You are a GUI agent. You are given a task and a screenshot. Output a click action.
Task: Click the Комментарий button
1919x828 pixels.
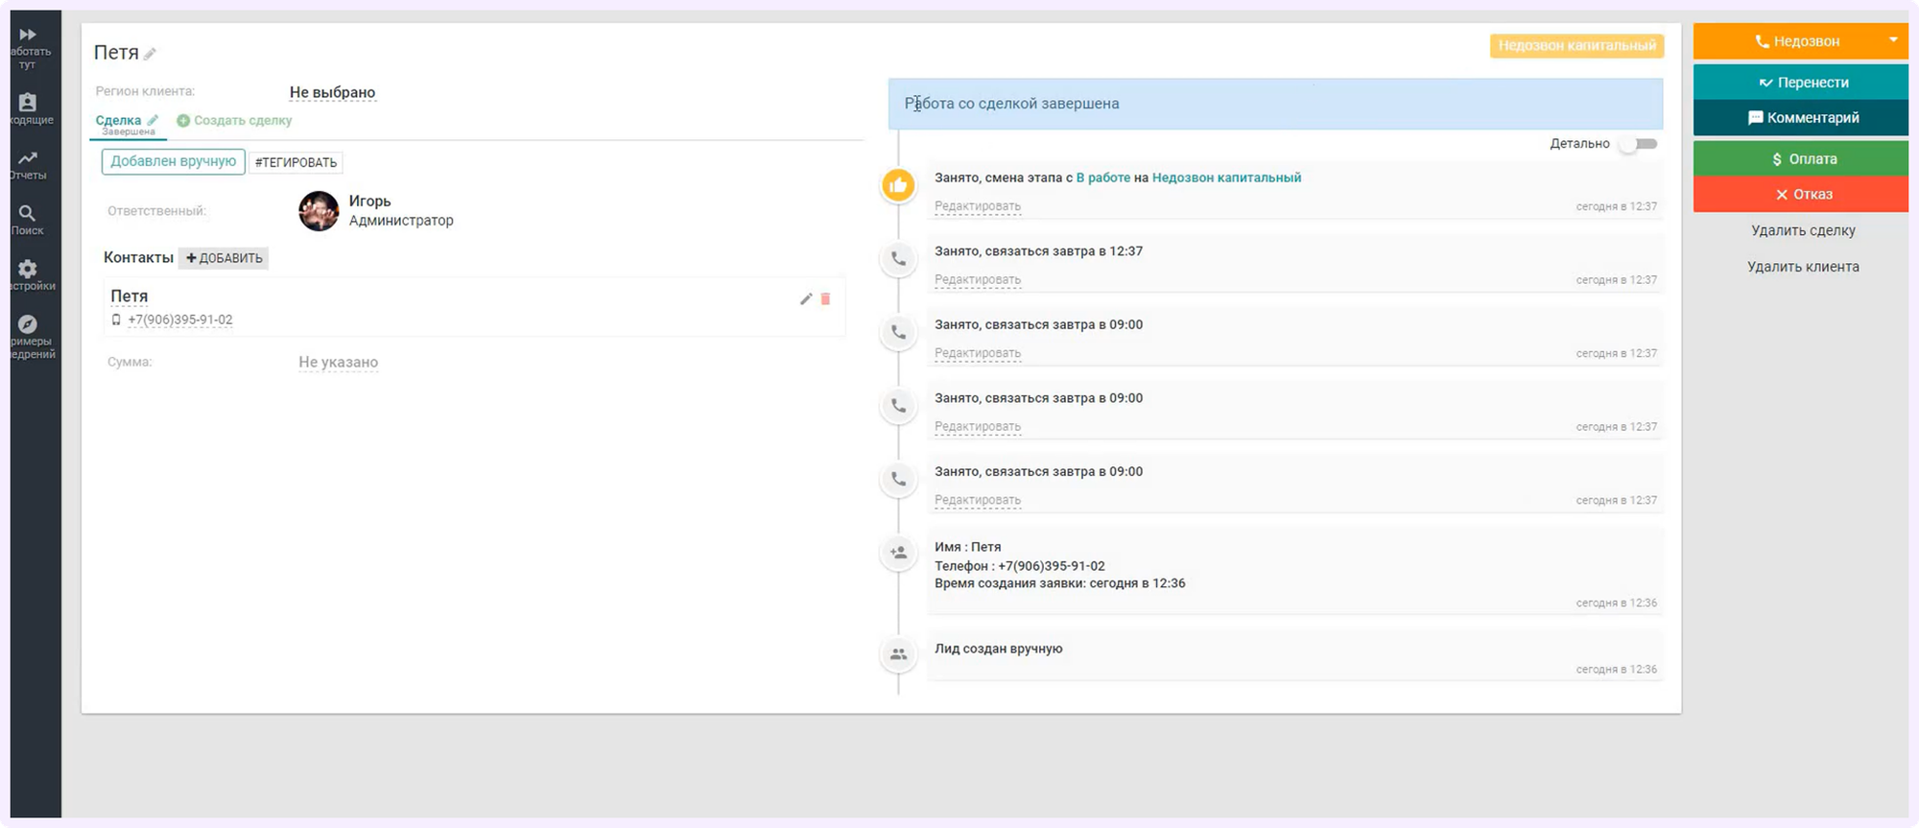coord(1801,118)
